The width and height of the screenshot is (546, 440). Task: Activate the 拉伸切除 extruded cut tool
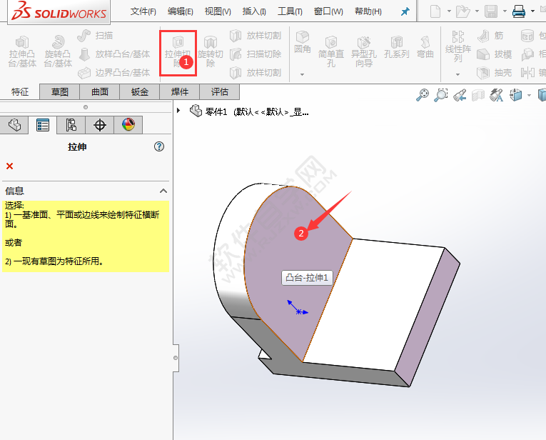tap(178, 52)
